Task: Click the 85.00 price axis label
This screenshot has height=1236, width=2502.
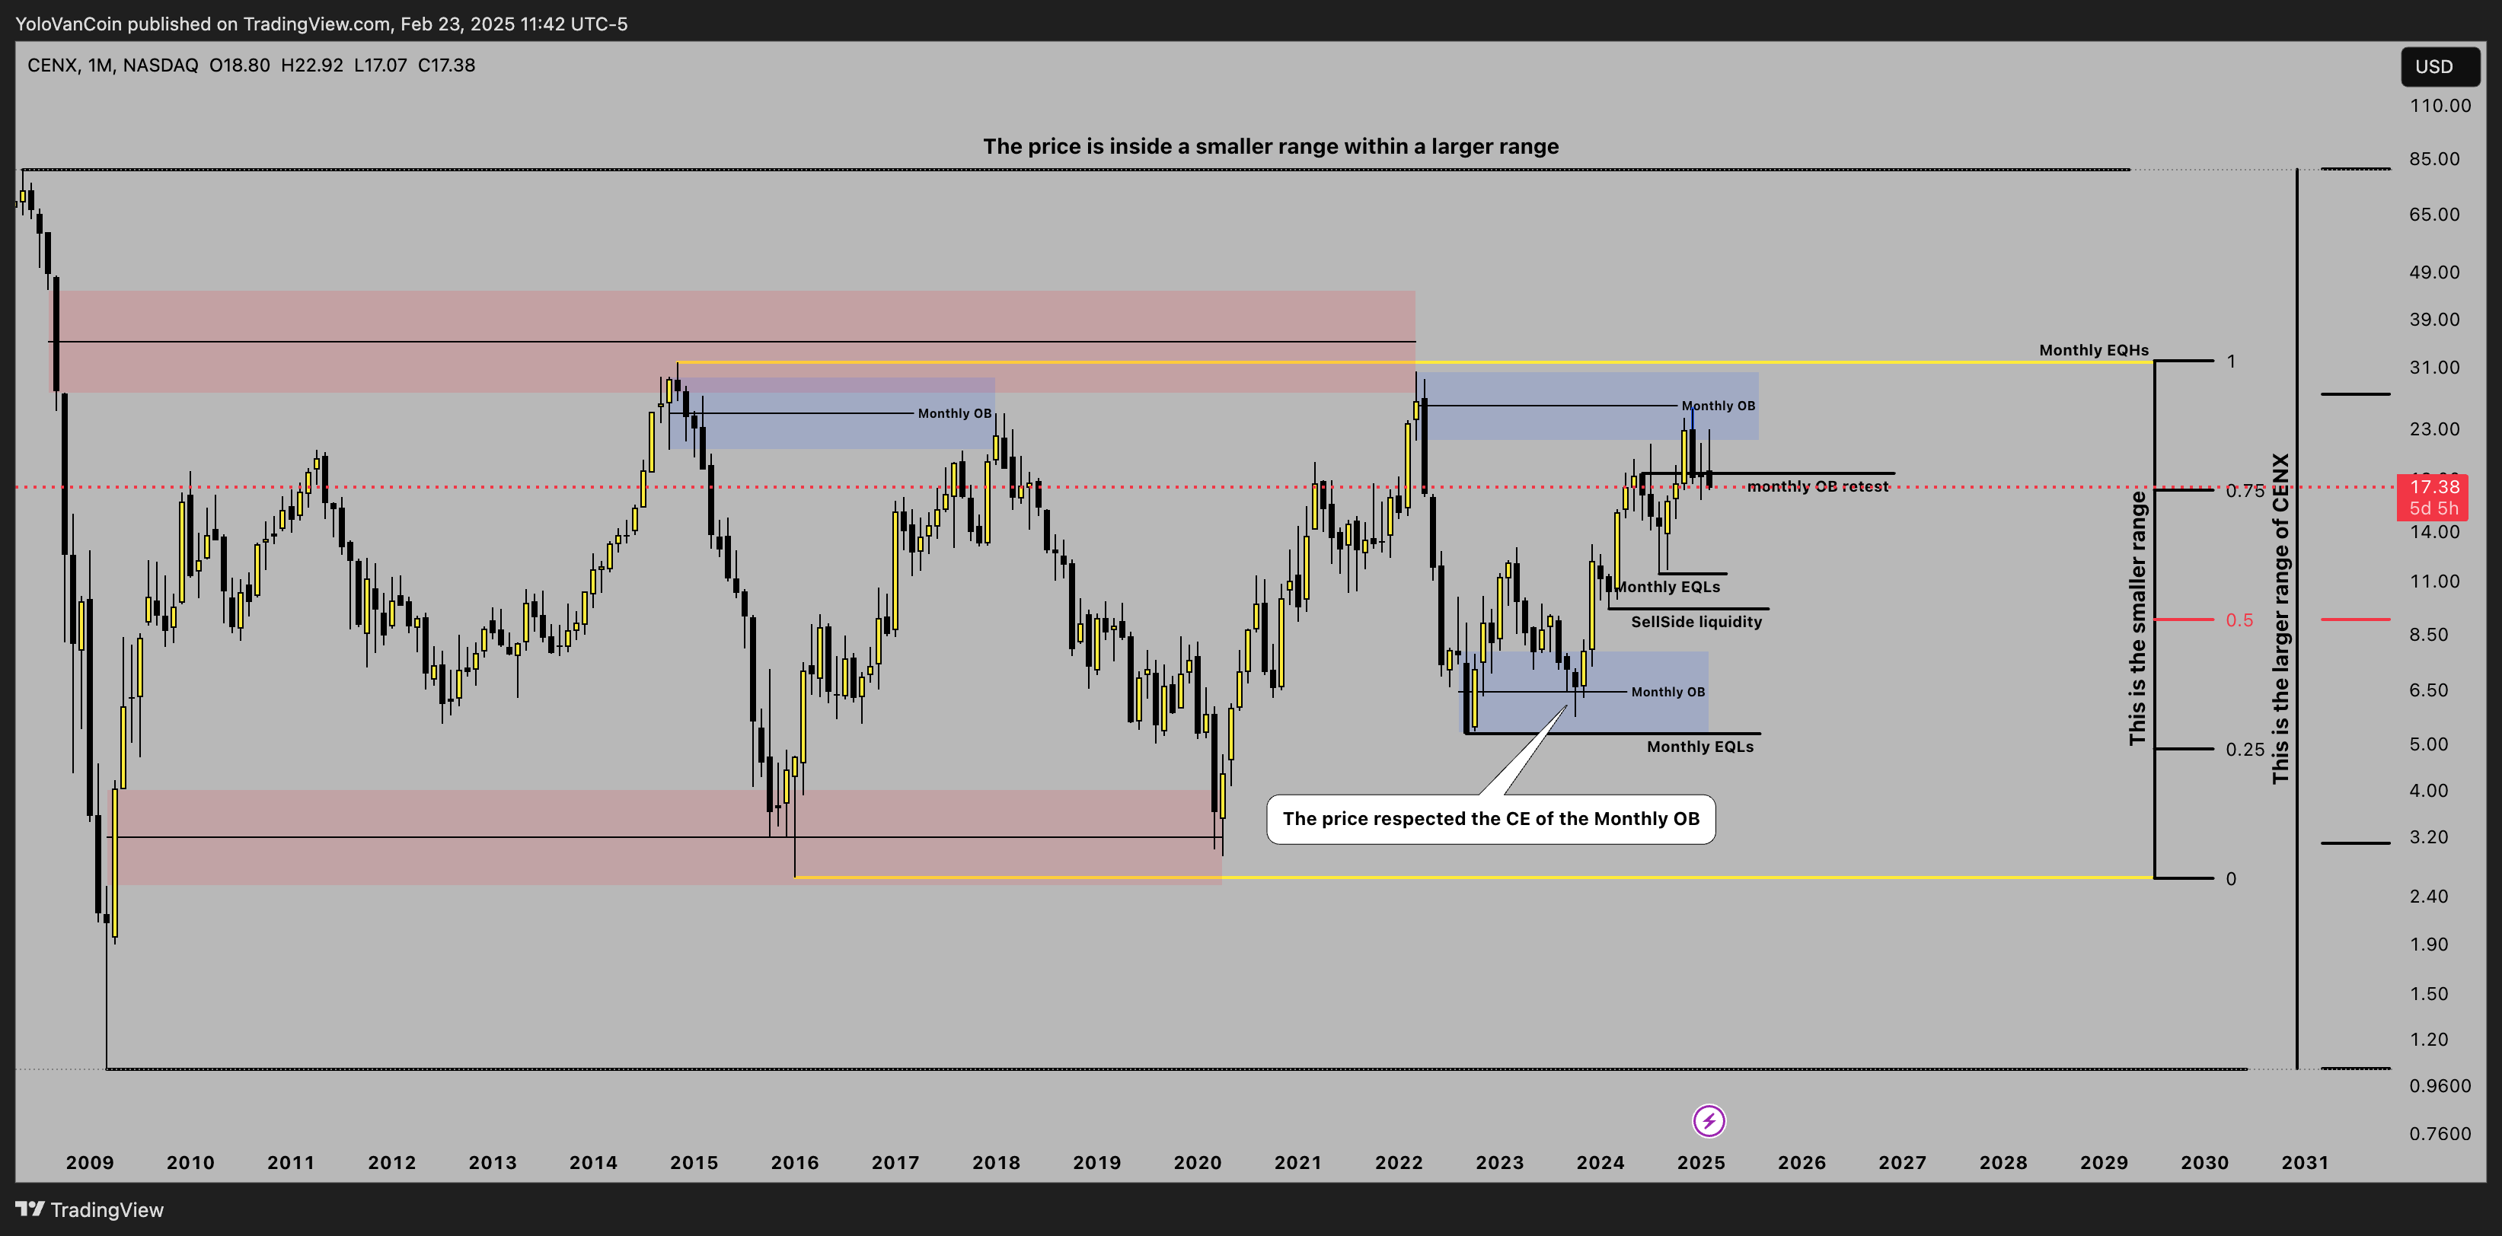Action: pos(2434,158)
